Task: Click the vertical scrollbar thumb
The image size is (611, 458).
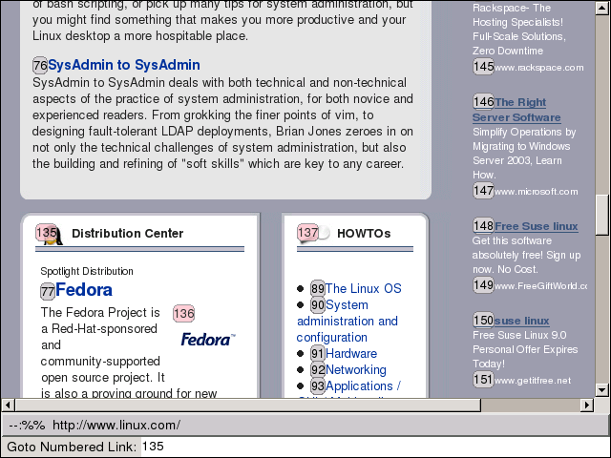Action: (602, 214)
